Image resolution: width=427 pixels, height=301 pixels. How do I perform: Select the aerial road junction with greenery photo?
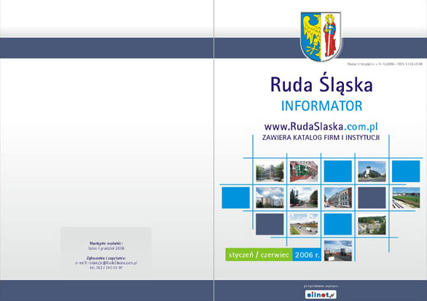[x=372, y=224]
